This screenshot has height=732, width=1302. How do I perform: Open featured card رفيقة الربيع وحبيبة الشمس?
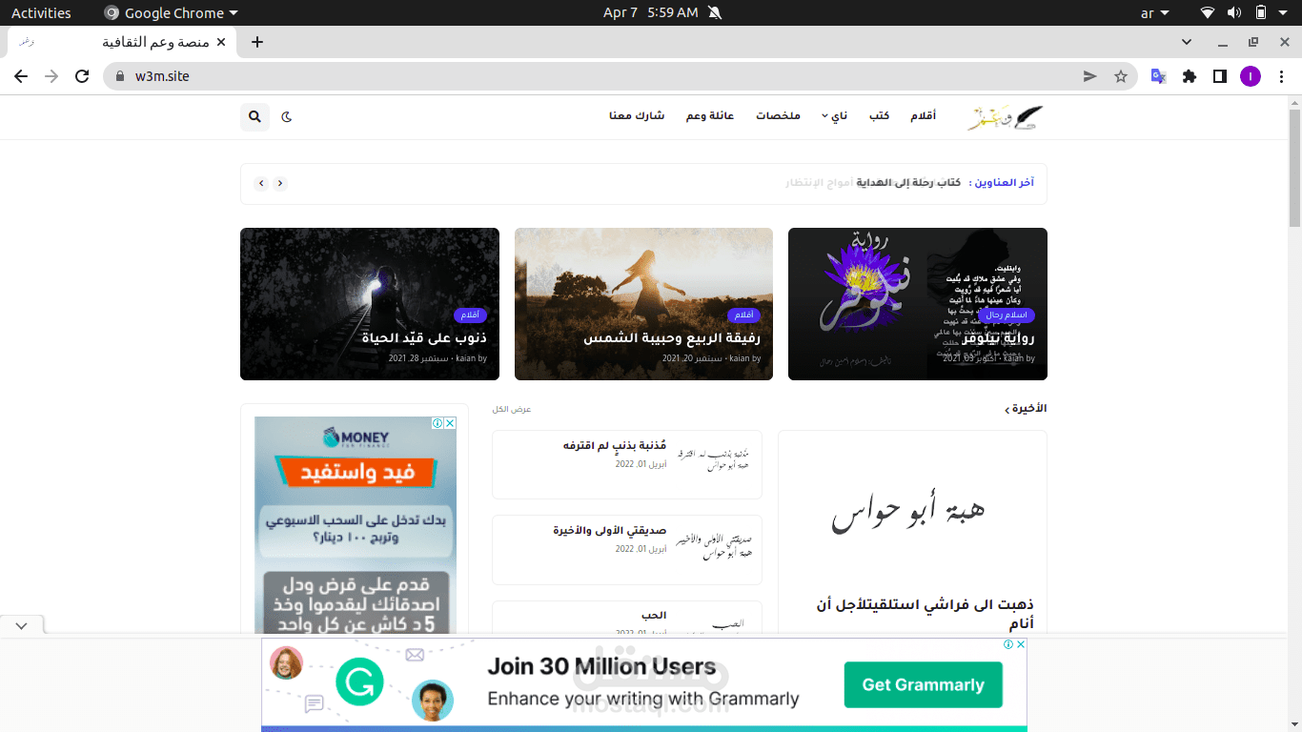(643, 304)
